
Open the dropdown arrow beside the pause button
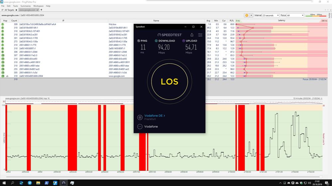click(x=251, y=15)
